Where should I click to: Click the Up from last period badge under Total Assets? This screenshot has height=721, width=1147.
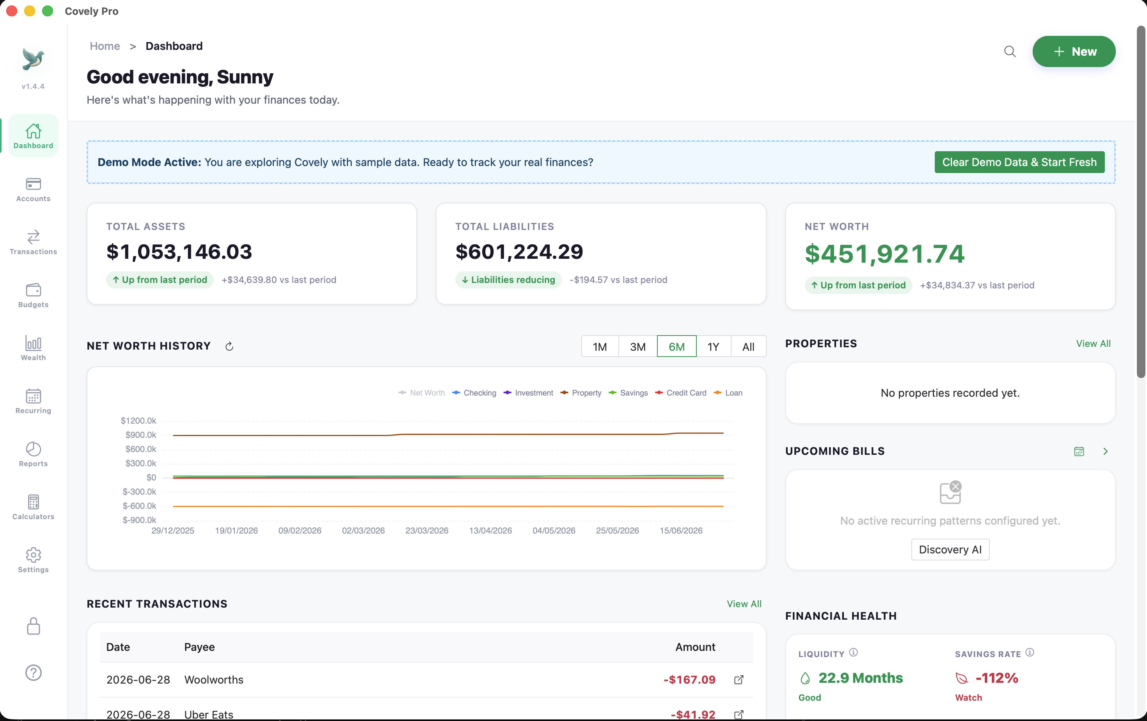coord(160,280)
